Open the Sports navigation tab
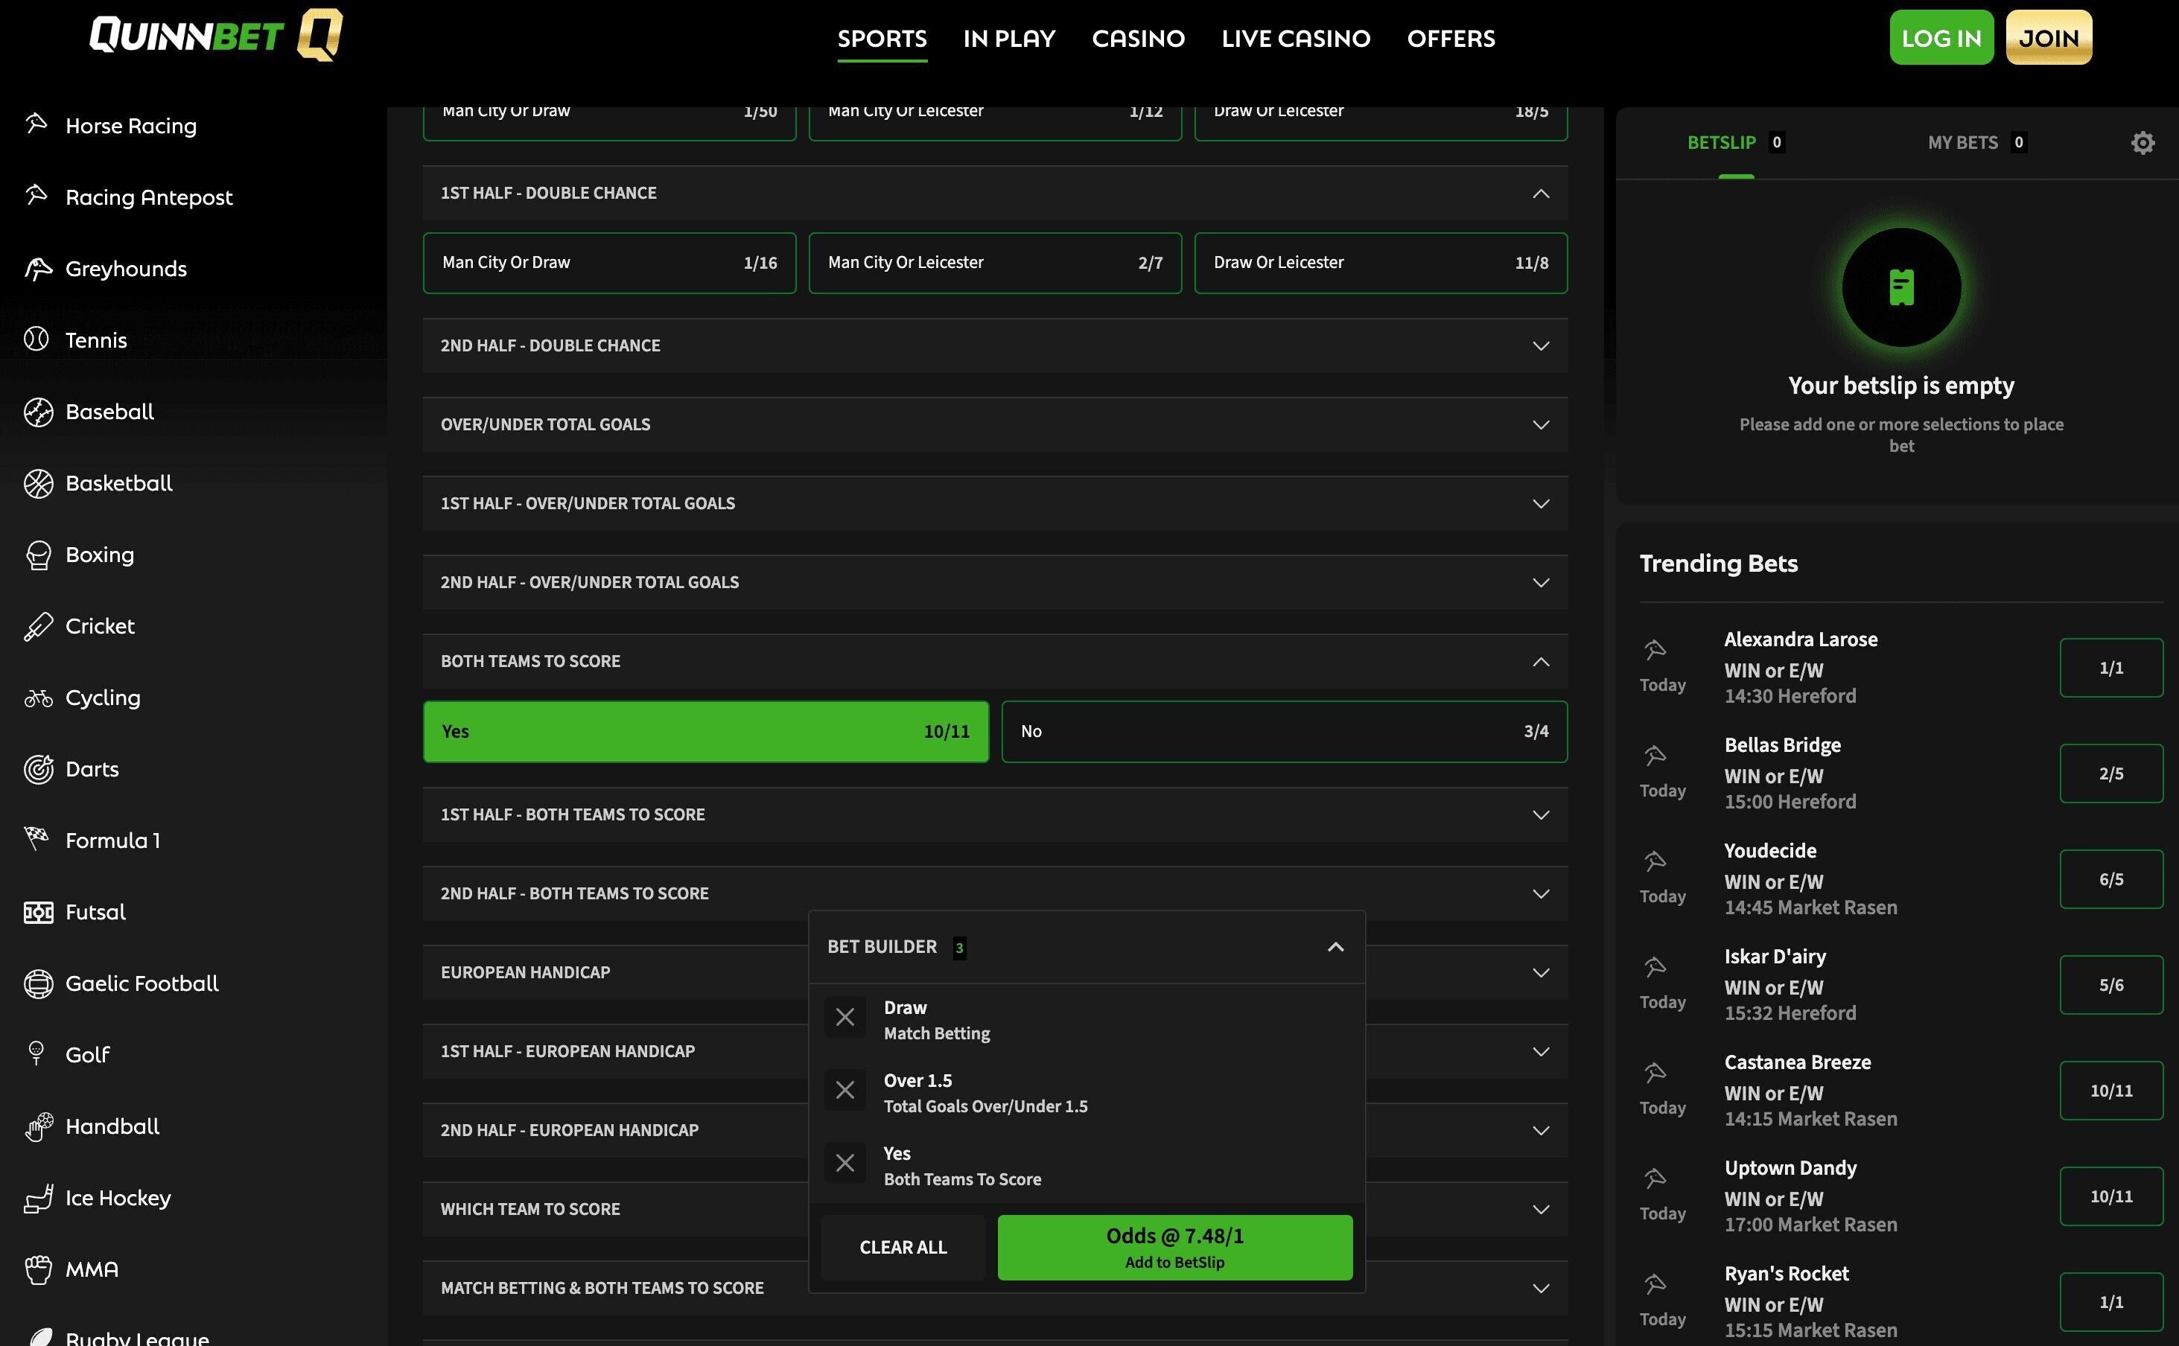Viewport: 2179px width, 1346px height. tap(882, 38)
